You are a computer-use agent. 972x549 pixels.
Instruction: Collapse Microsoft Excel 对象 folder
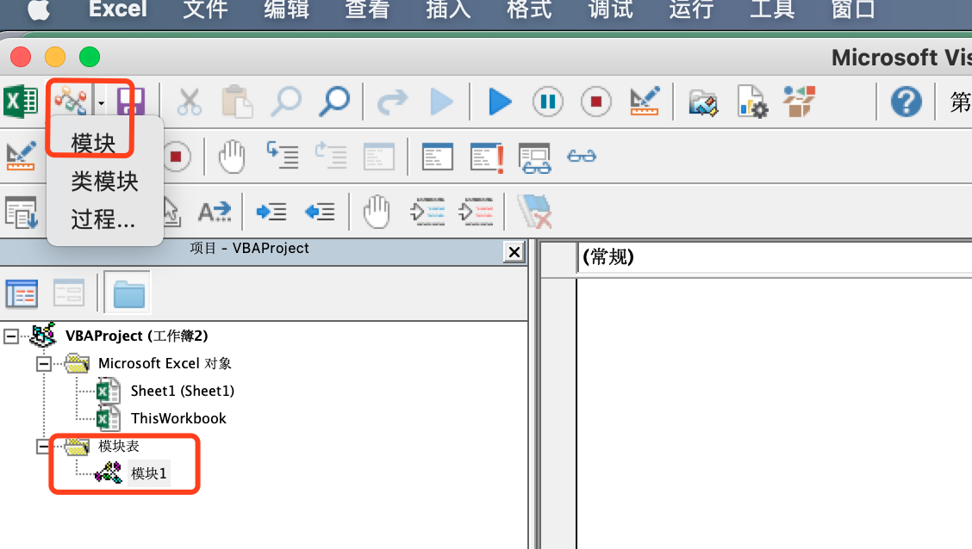coord(43,363)
